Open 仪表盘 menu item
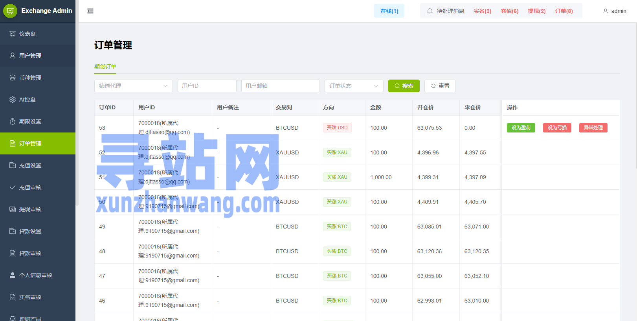The height and width of the screenshot is (321, 637). 38,34
